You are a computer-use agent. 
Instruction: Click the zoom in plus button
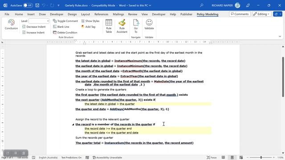tap(274, 157)
